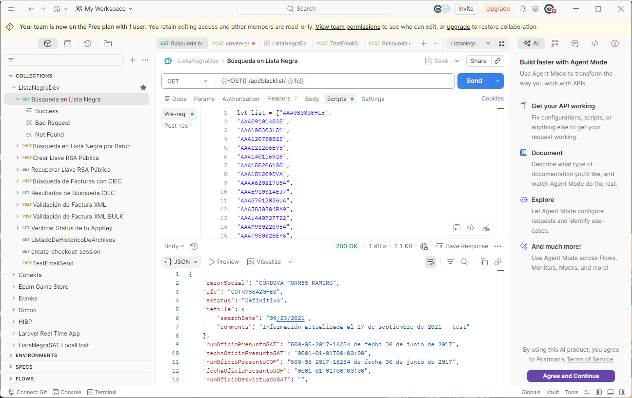
Task: Open the Home icon in header
Action: [57, 9]
